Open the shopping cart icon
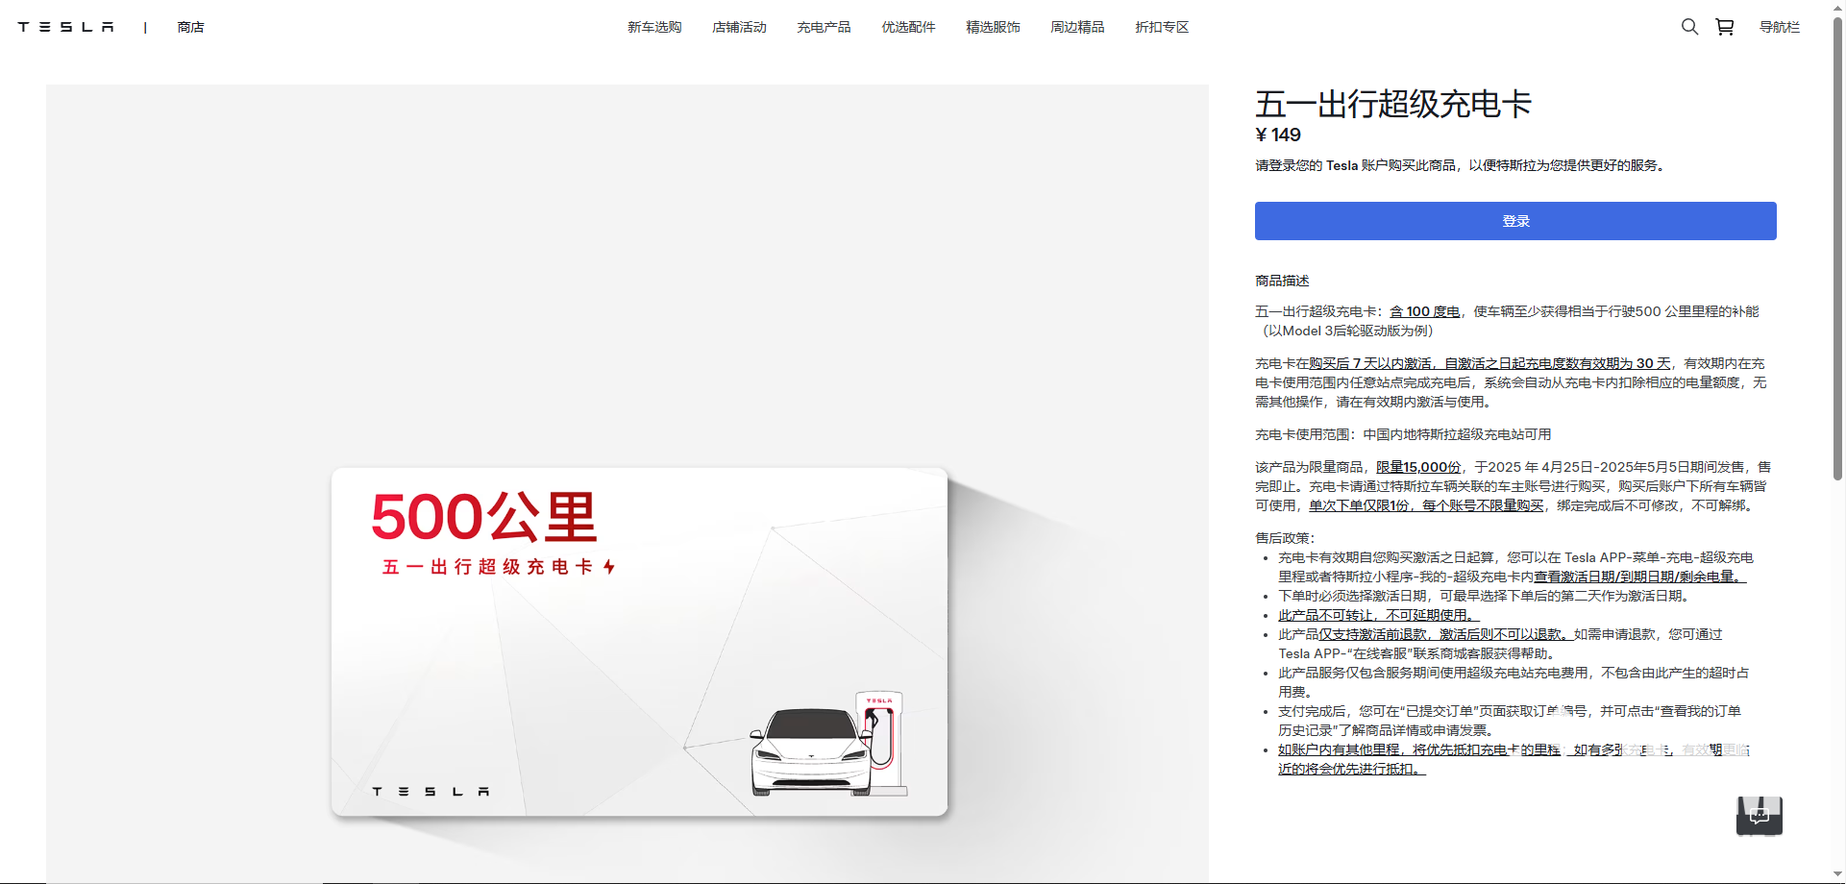This screenshot has width=1846, height=884. [x=1725, y=27]
